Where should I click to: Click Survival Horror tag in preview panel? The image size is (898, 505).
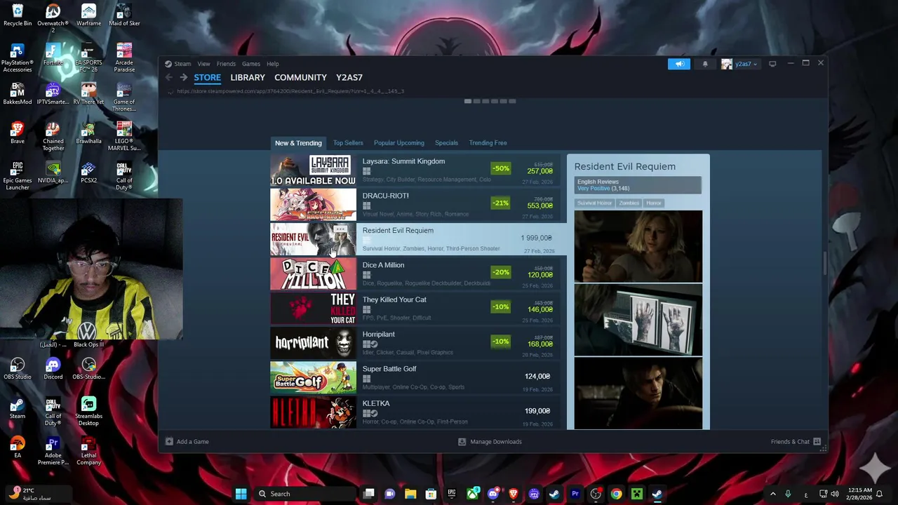[x=594, y=203]
